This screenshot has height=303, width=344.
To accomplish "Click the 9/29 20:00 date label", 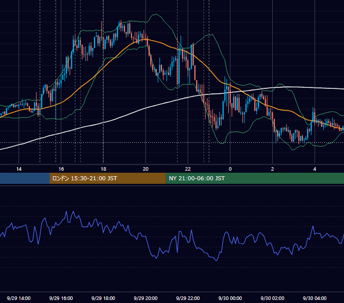I will [x=146, y=298].
